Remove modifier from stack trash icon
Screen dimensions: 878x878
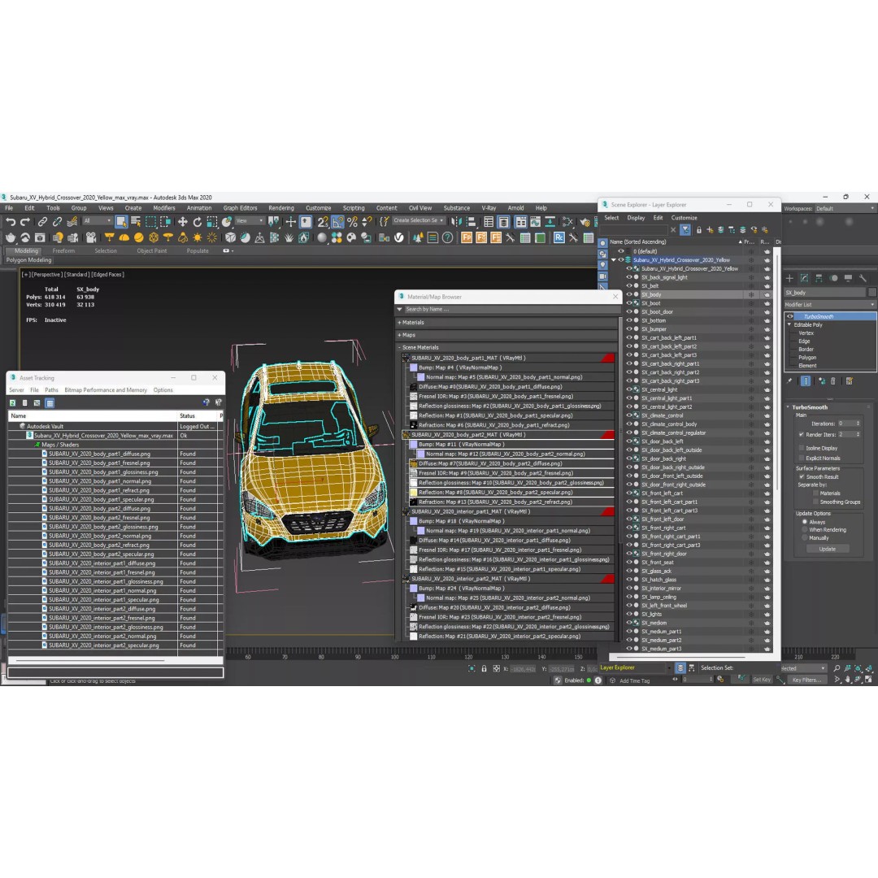point(832,381)
